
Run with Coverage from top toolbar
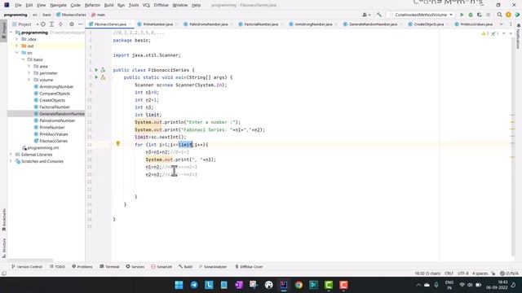pyautogui.click(x=480, y=15)
